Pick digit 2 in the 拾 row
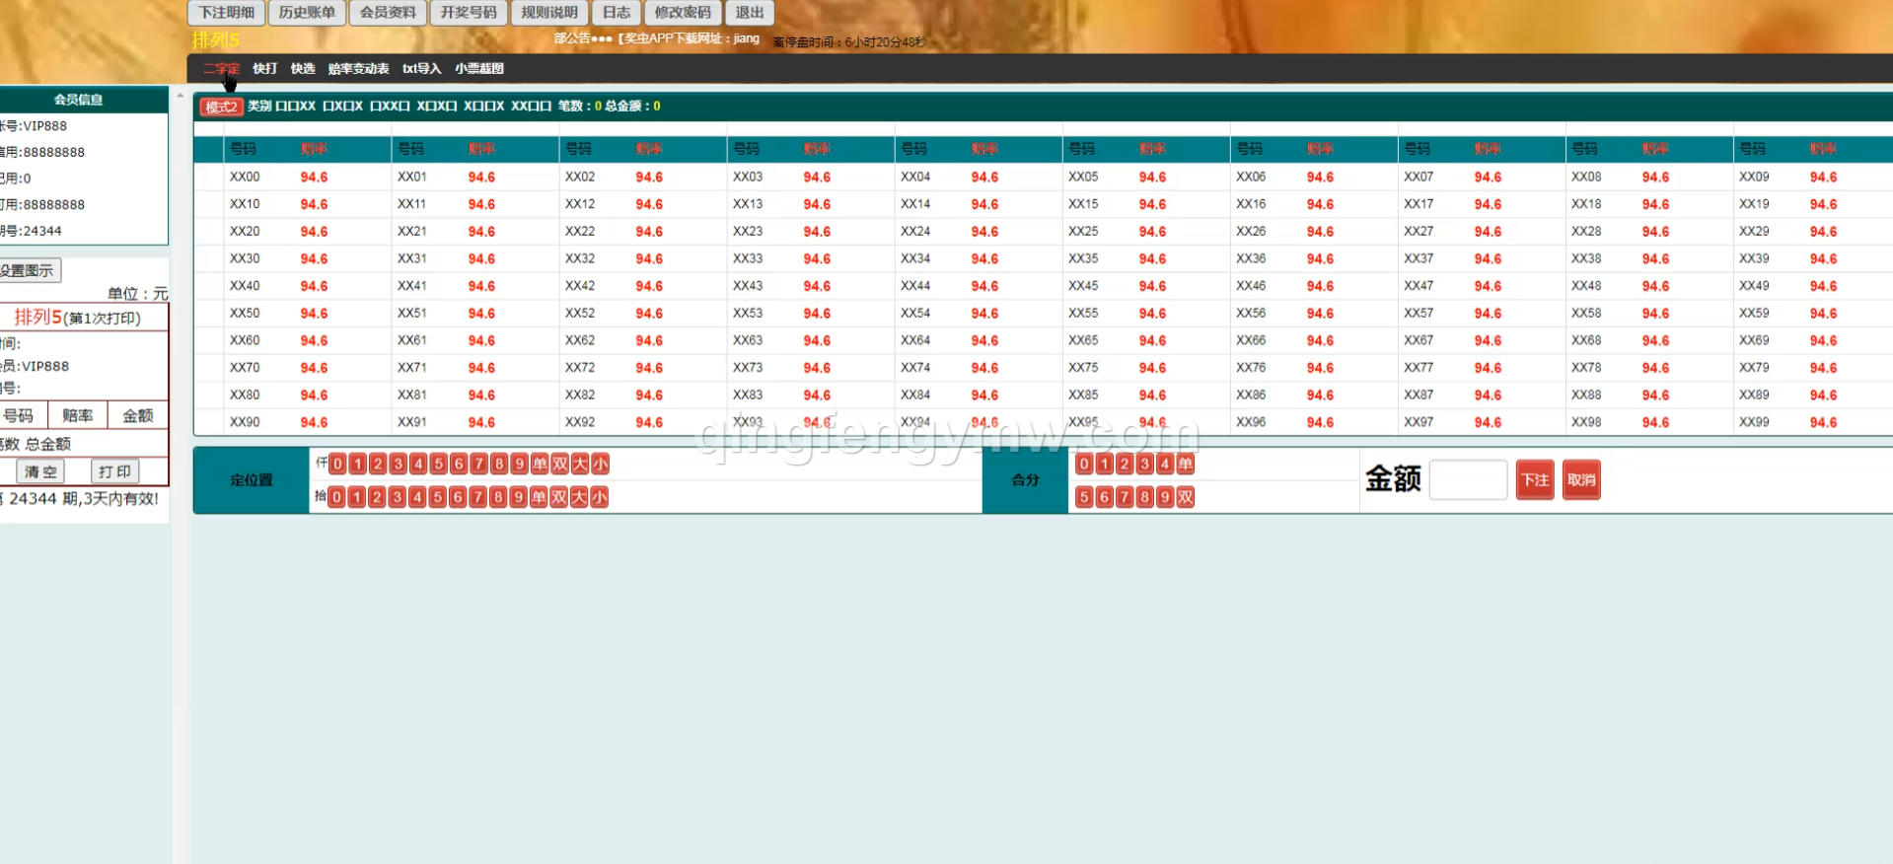Image resolution: width=1893 pixels, height=864 pixels. coord(377,497)
